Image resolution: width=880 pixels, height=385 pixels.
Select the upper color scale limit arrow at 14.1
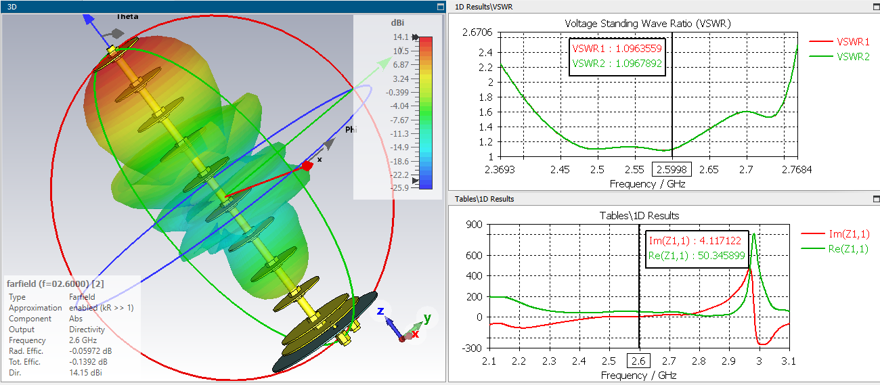point(416,38)
